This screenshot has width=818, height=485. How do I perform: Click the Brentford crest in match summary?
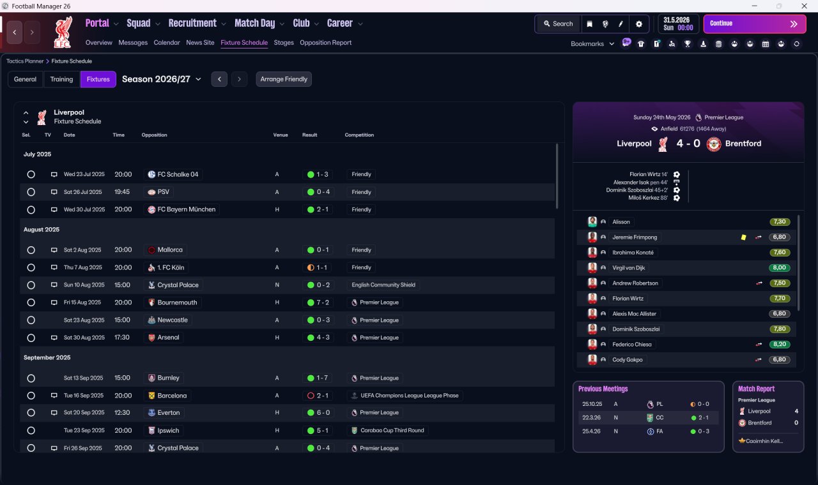pyautogui.click(x=714, y=144)
